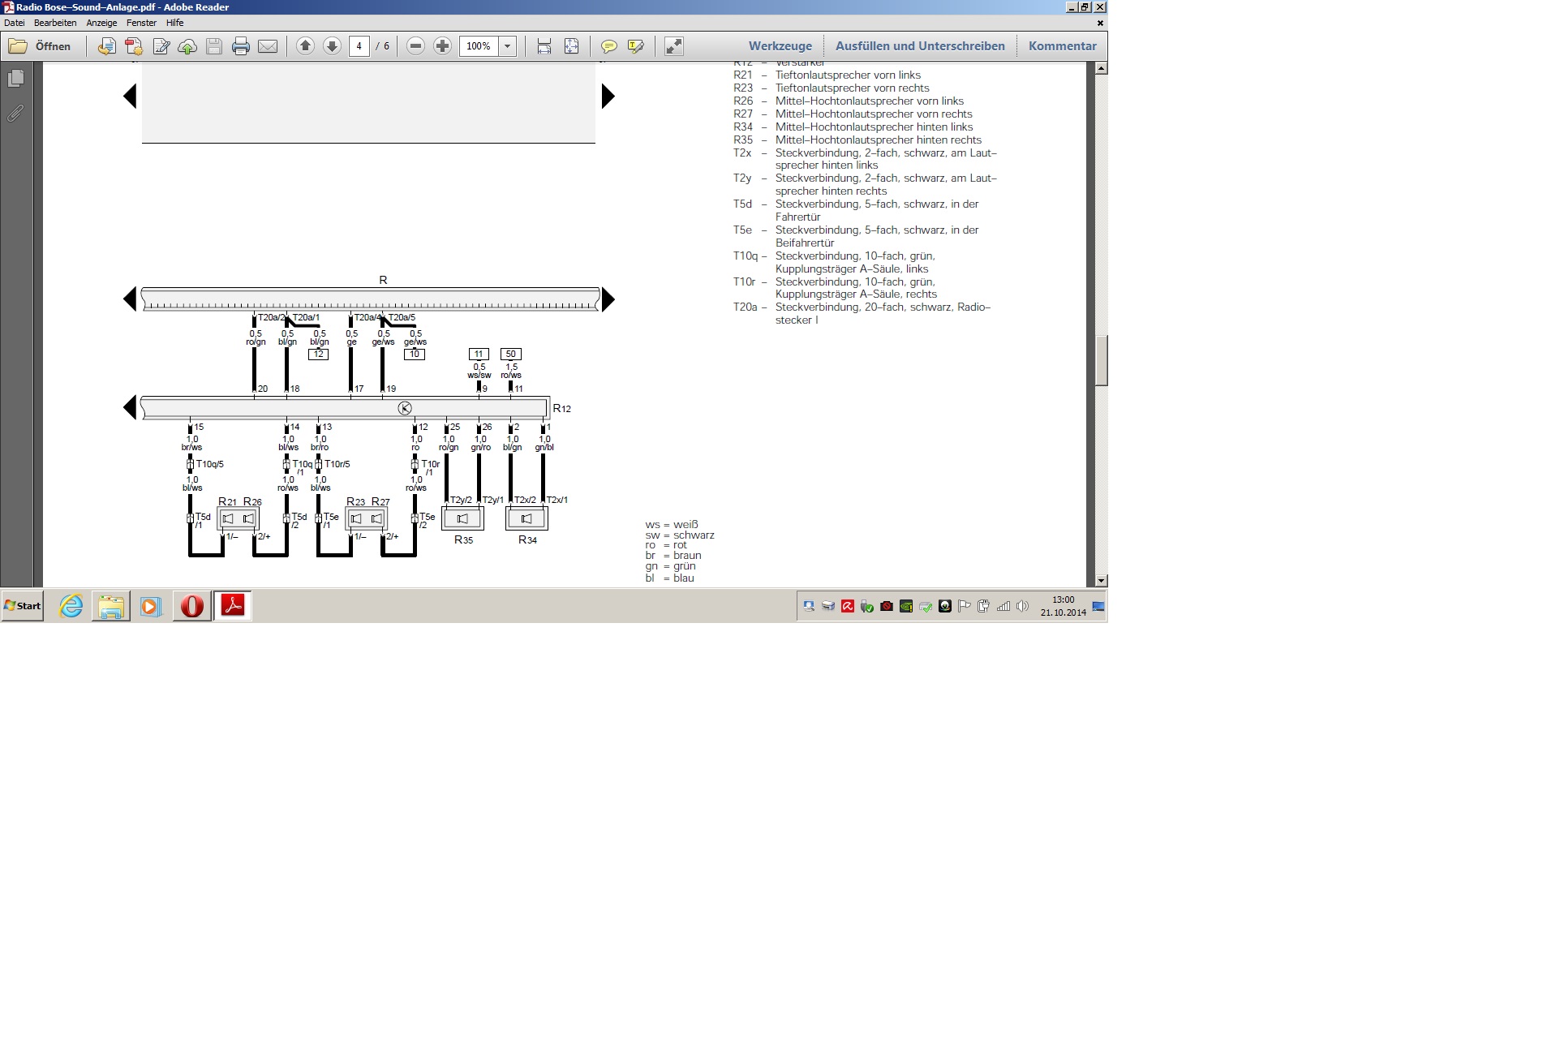Click the safely remove hardware tray icon

click(867, 606)
